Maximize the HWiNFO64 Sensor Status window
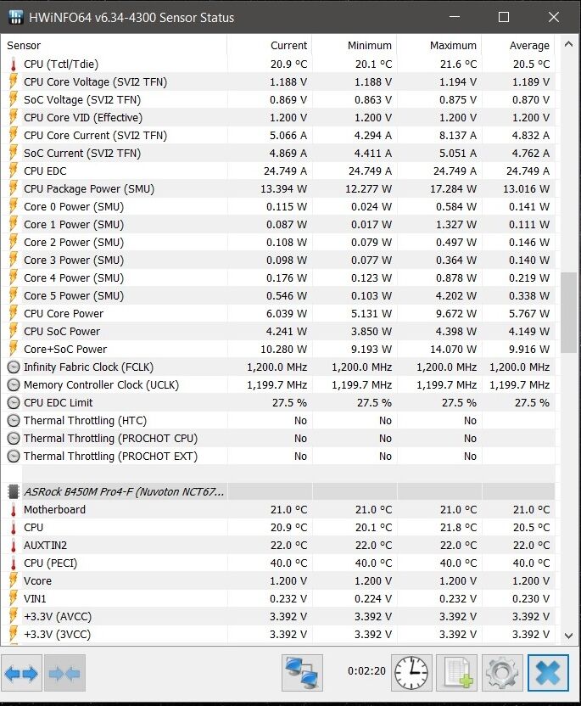581x706 pixels. pos(504,17)
